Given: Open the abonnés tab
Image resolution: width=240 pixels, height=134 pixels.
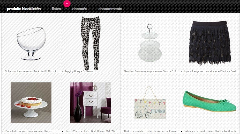Looking at the screenshot, I should click(80, 9).
